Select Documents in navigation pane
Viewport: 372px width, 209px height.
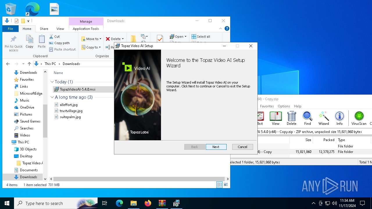[x=29, y=170]
